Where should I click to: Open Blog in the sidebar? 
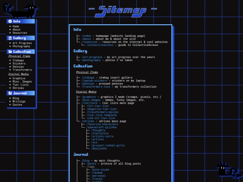[x=16, y=98]
